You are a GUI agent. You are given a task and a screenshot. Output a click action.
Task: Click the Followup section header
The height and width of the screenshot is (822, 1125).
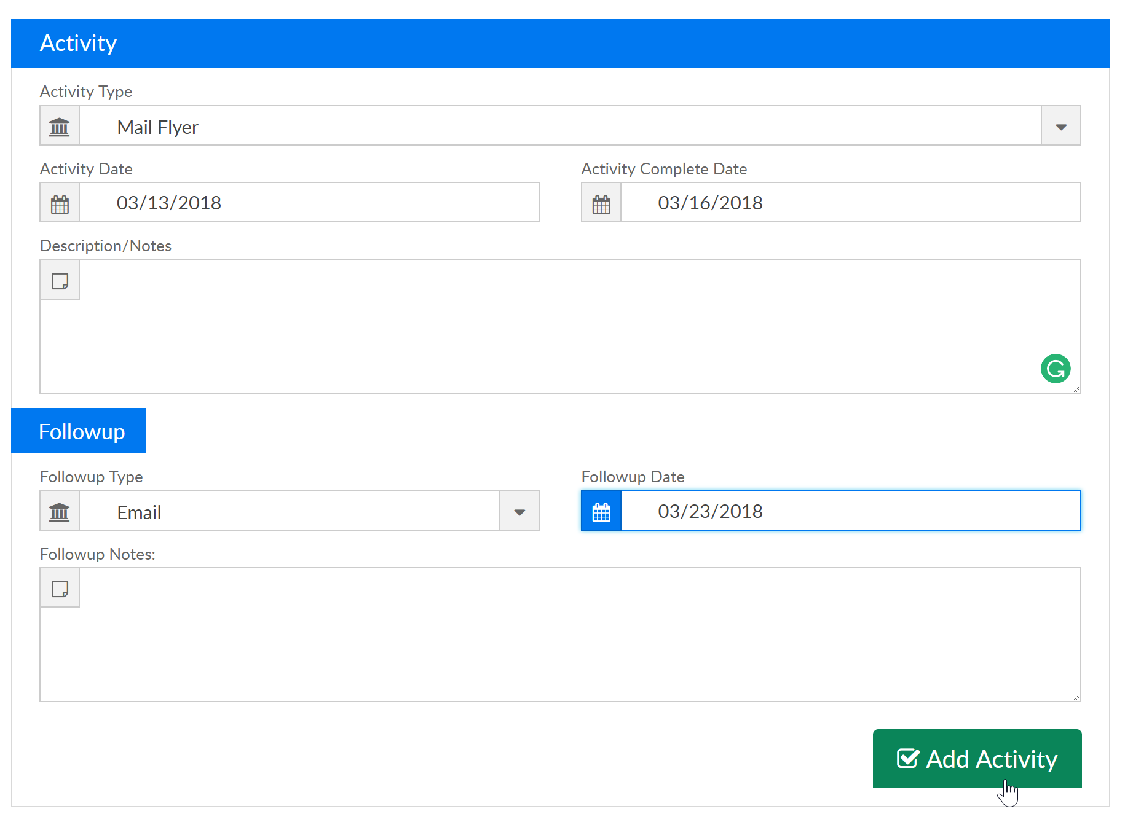[x=79, y=431]
